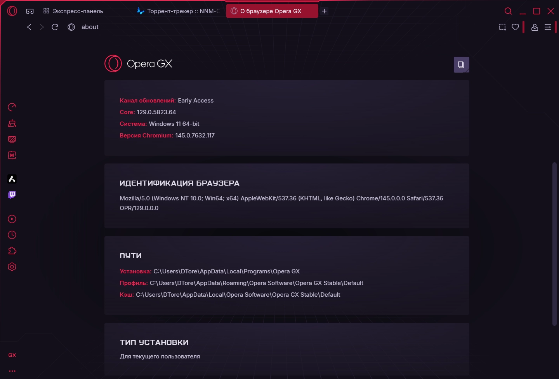Image resolution: width=559 pixels, height=379 pixels.
Task: Click the profile path under Профиль
Action: (x=257, y=283)
